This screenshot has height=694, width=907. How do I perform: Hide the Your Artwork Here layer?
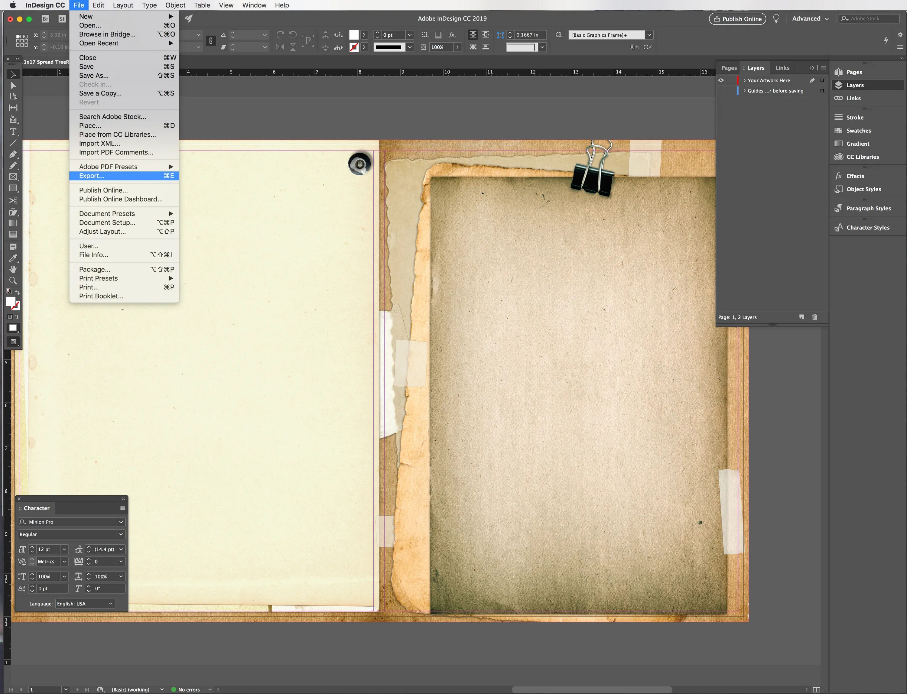tap(721, 80)
